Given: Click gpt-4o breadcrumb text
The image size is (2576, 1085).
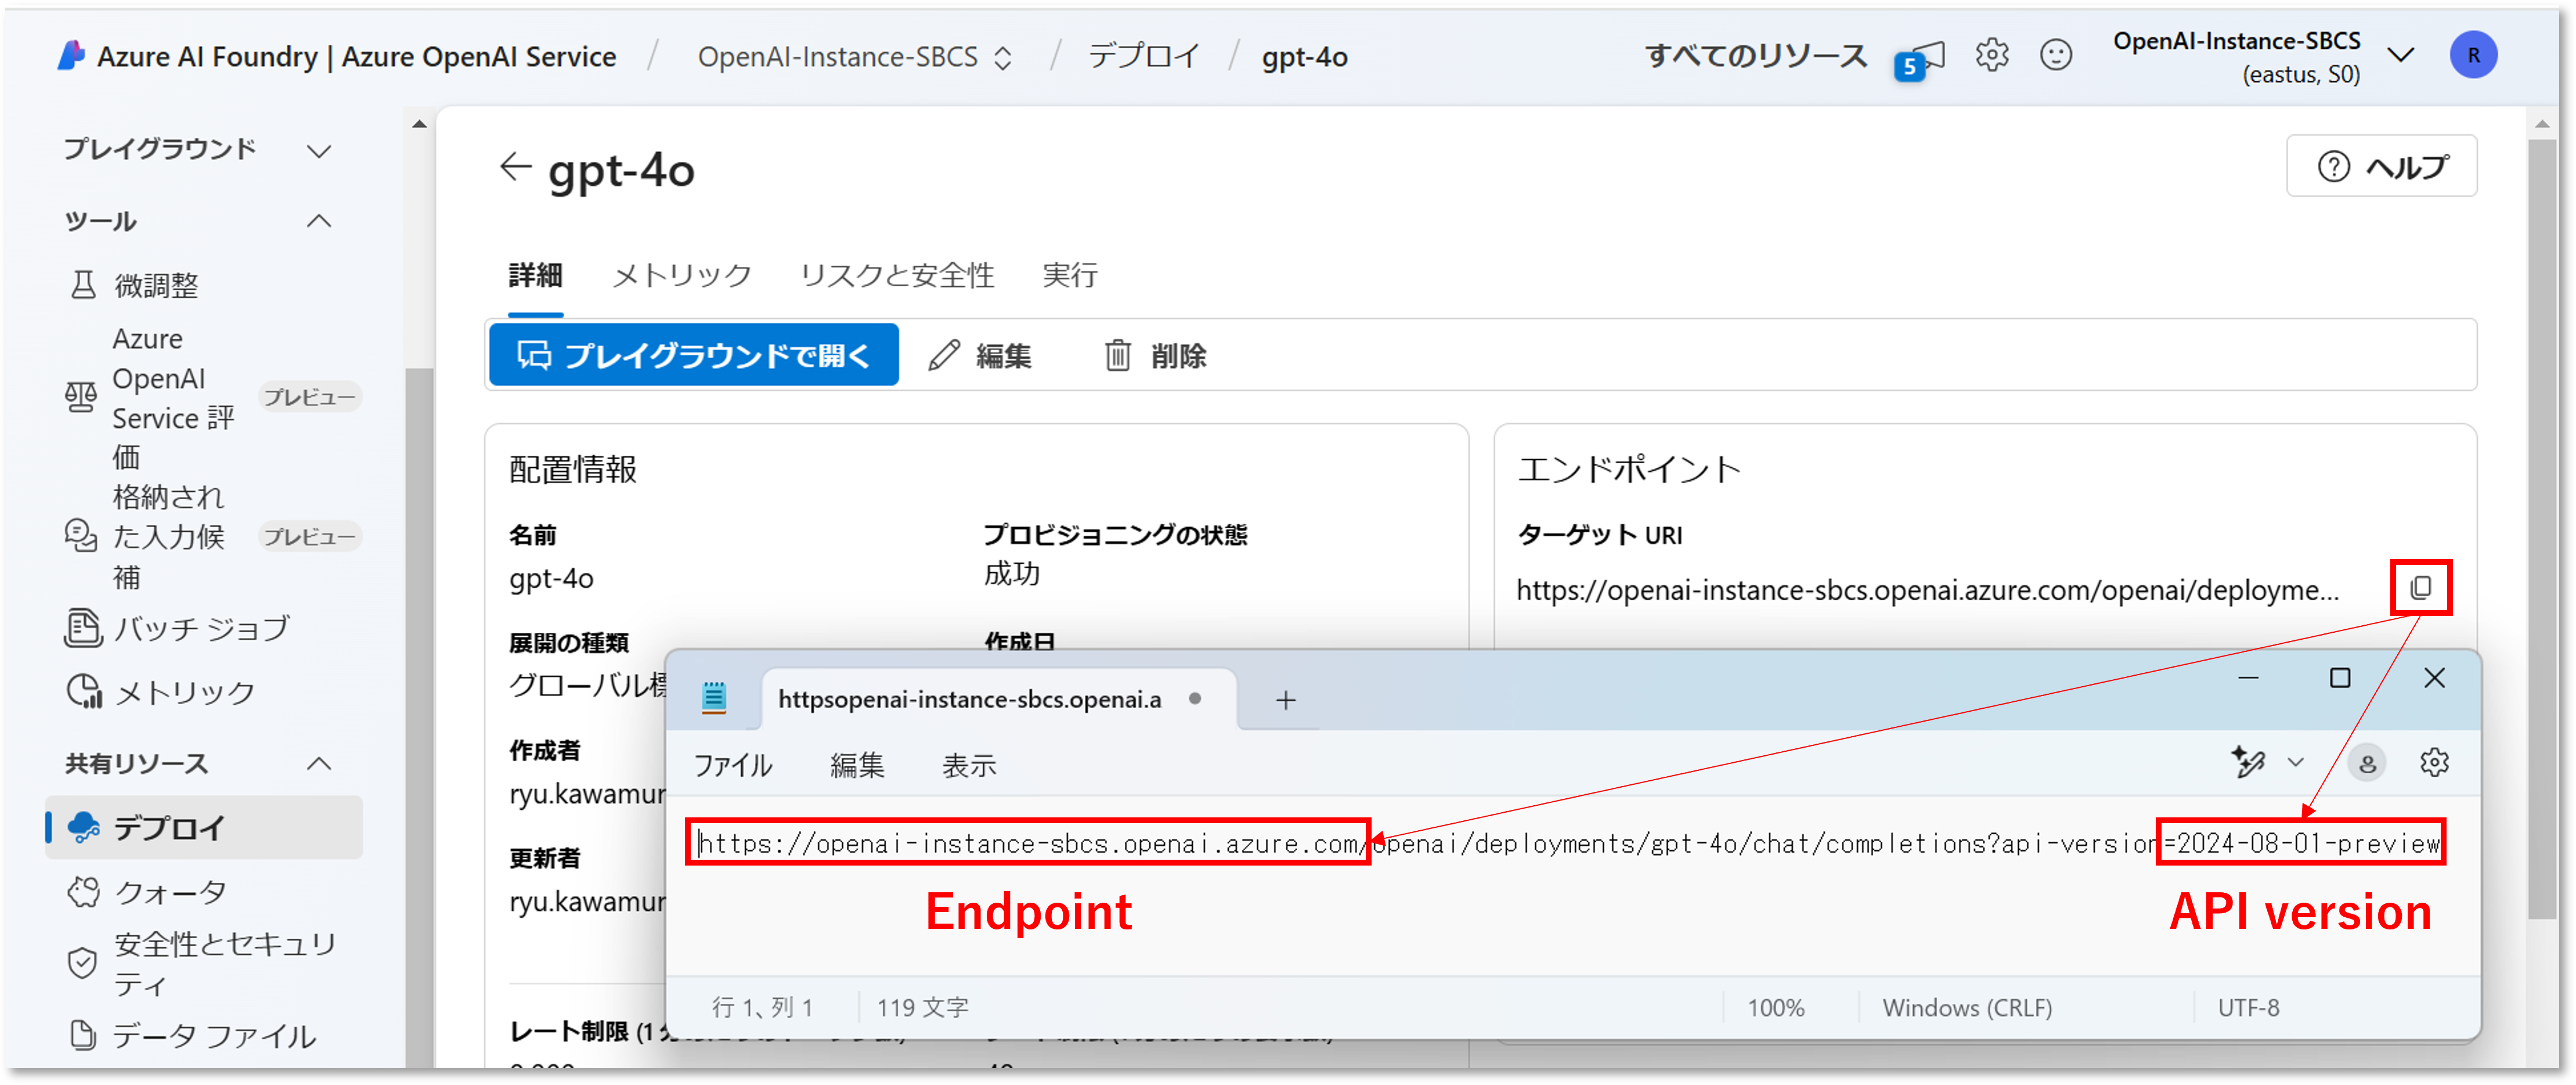Looking at the screenshot, I should click(1304, 57).
